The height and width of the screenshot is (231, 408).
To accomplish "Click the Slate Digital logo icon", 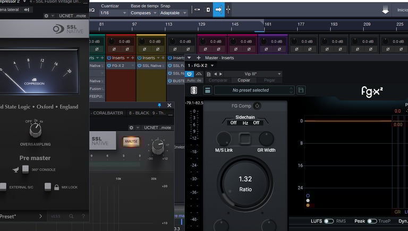I will coord(194,90).
